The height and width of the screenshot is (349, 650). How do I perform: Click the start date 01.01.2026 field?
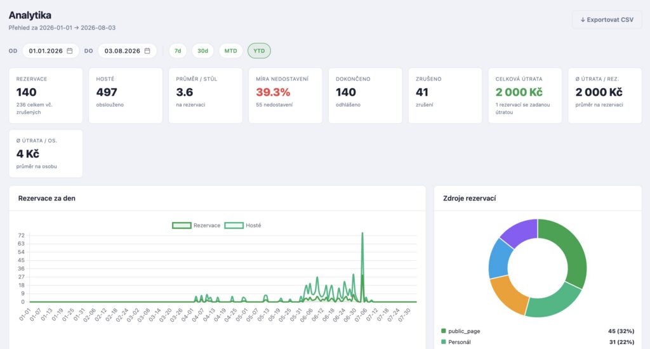[51, 51]
